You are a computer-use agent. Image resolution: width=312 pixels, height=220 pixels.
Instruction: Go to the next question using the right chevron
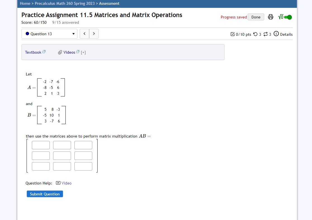pos(94,34)
